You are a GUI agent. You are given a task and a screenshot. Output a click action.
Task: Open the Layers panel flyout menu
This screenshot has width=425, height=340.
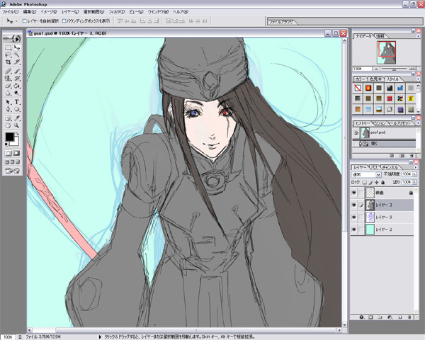click(x=416, y=167)
